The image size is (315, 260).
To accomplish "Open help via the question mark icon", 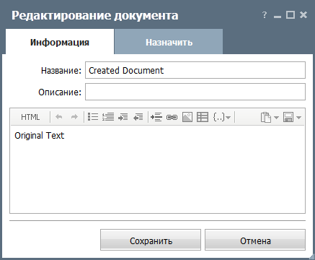I will pos(265,15).
